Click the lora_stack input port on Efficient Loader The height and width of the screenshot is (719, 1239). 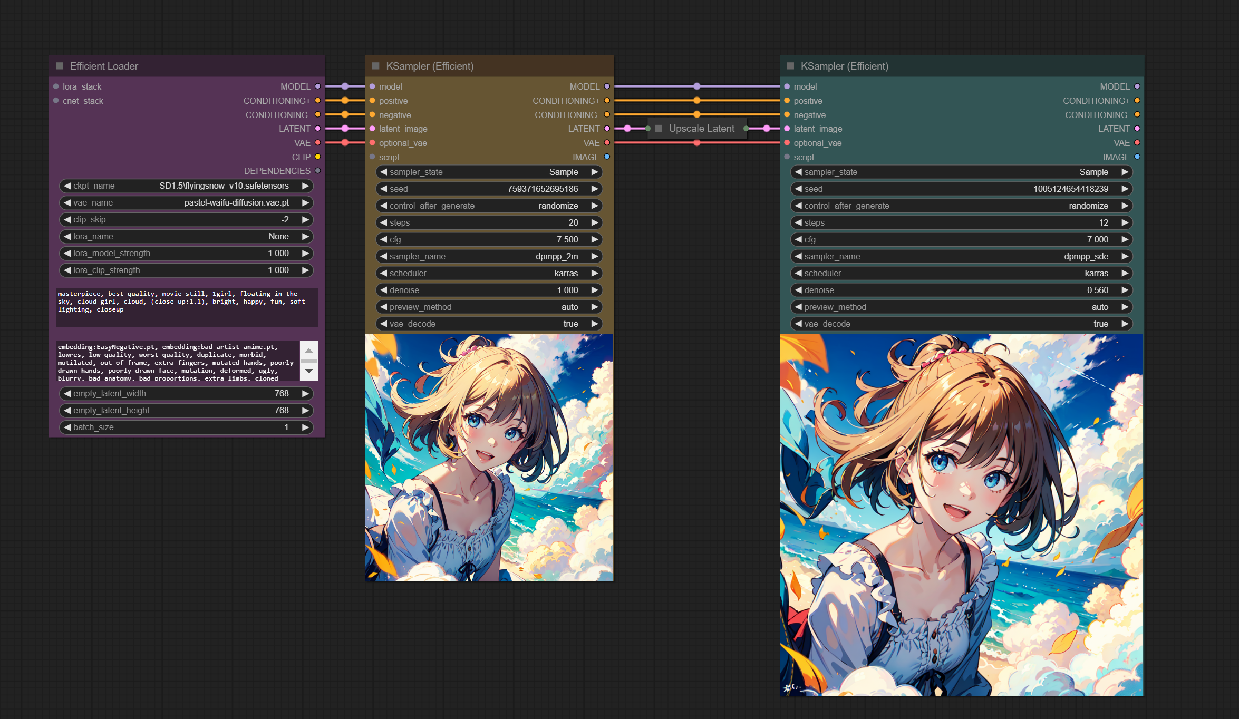56,86
